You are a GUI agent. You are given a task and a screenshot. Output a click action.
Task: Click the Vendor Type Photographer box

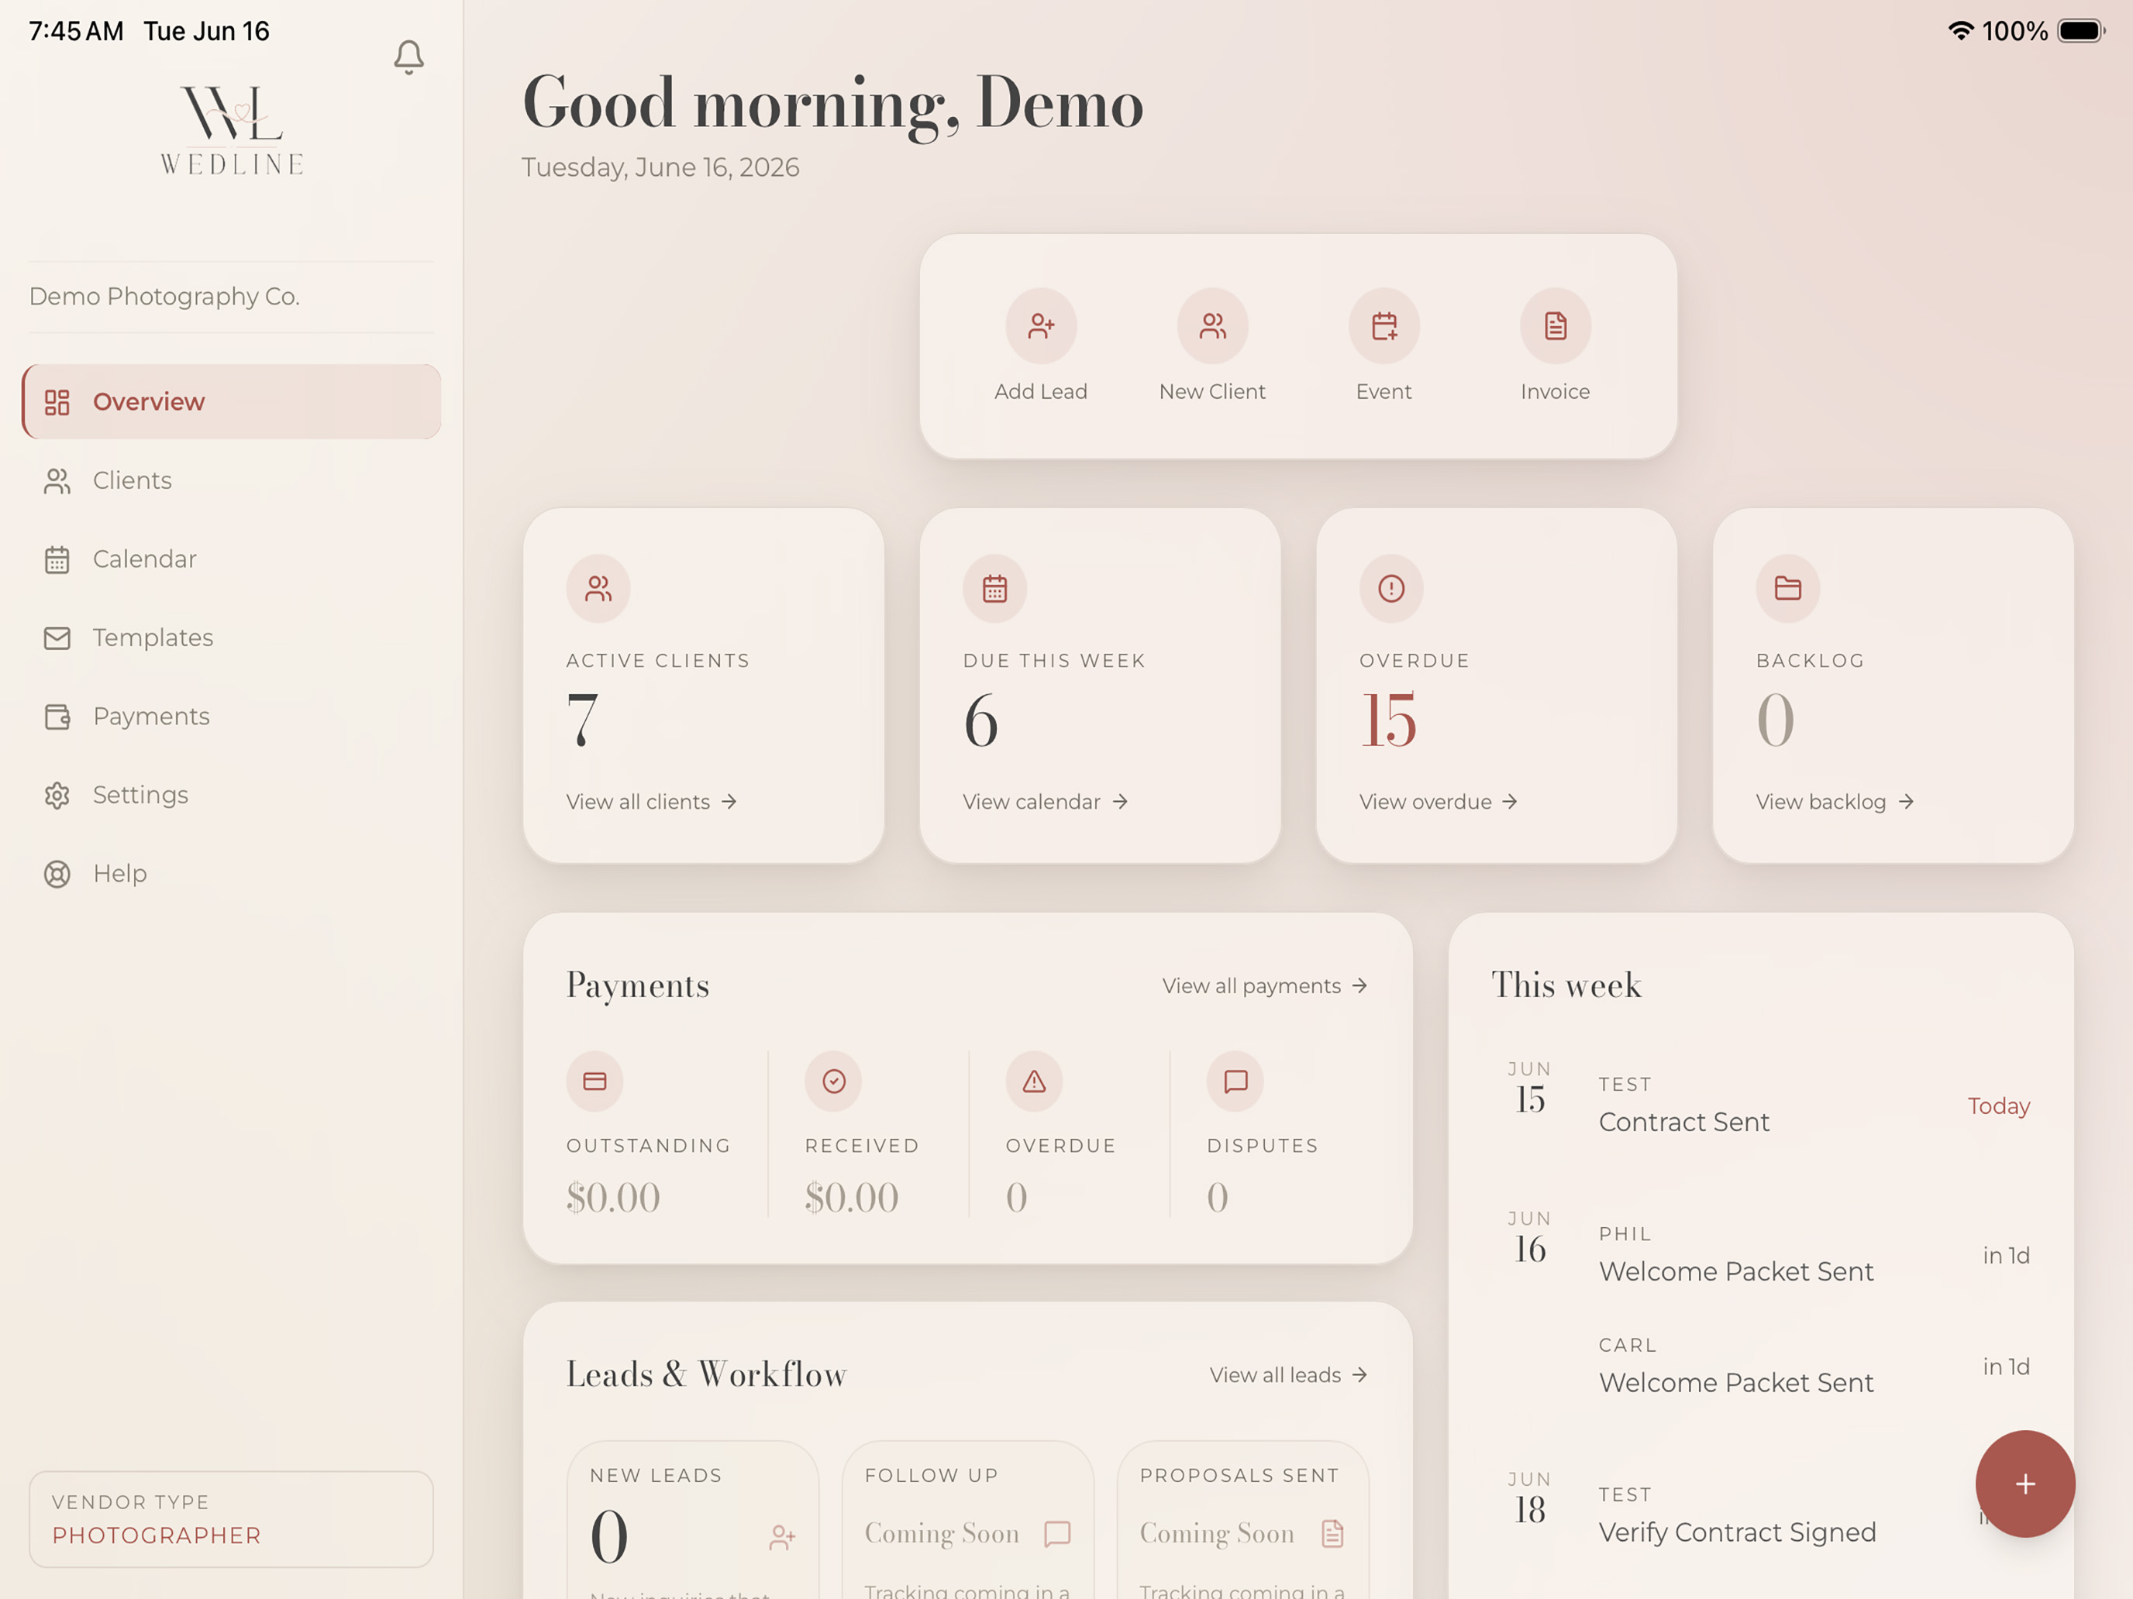[232, 1519]
